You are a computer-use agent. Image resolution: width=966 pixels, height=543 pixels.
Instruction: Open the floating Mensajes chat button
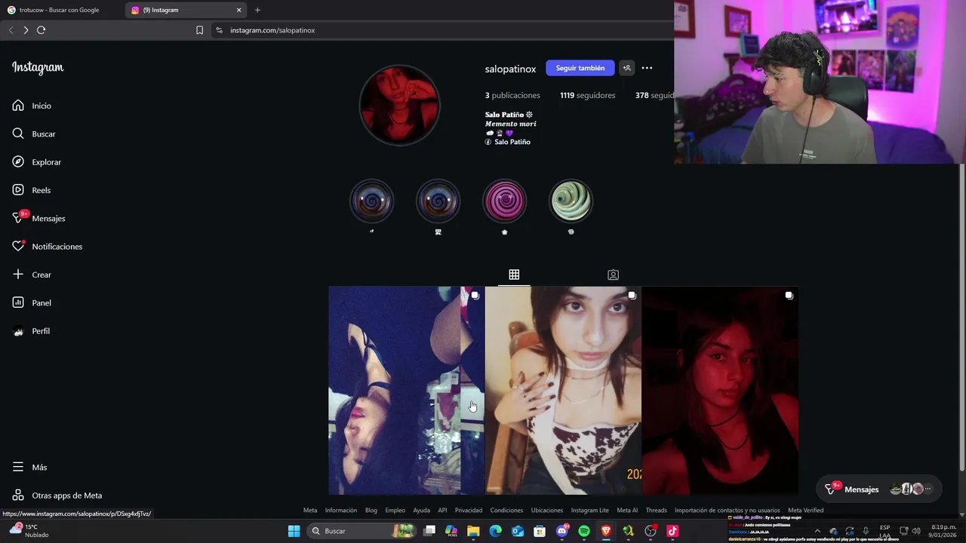[880, 489]
